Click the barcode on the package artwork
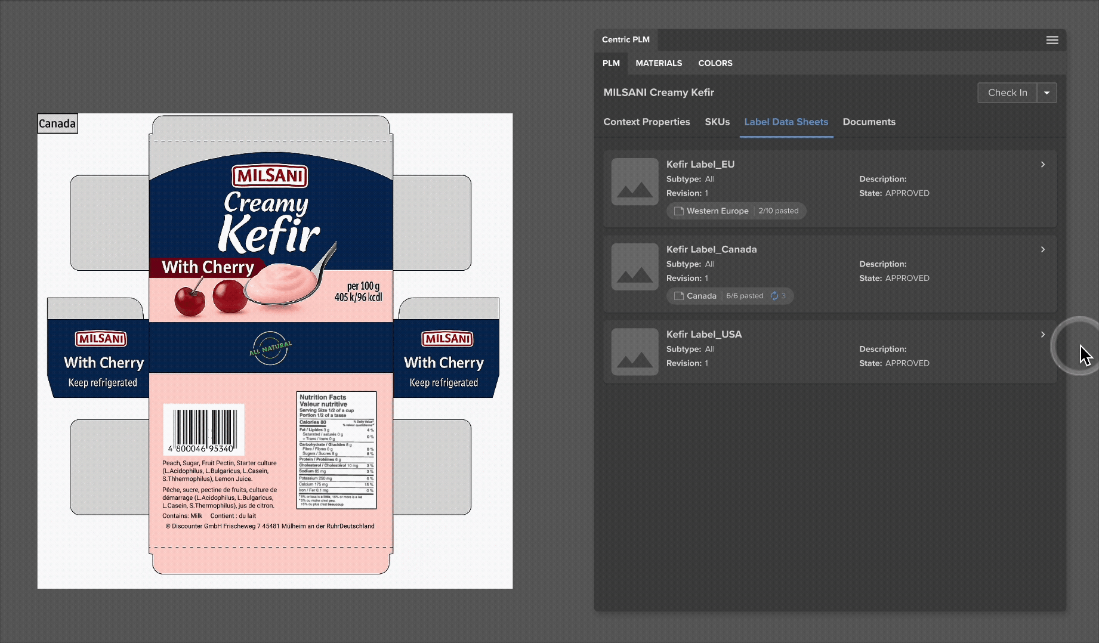Screen dimensions: 1099x643 [x=204, y=429]
